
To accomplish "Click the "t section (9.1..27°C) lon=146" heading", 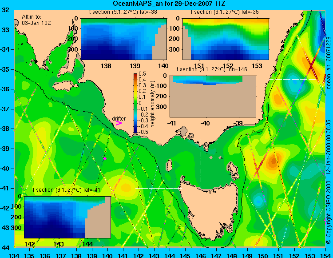I will coord(212,69).
